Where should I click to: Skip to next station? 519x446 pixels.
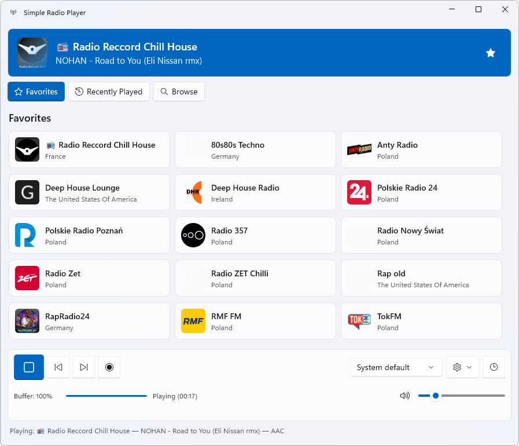click(x=84, y=367)
